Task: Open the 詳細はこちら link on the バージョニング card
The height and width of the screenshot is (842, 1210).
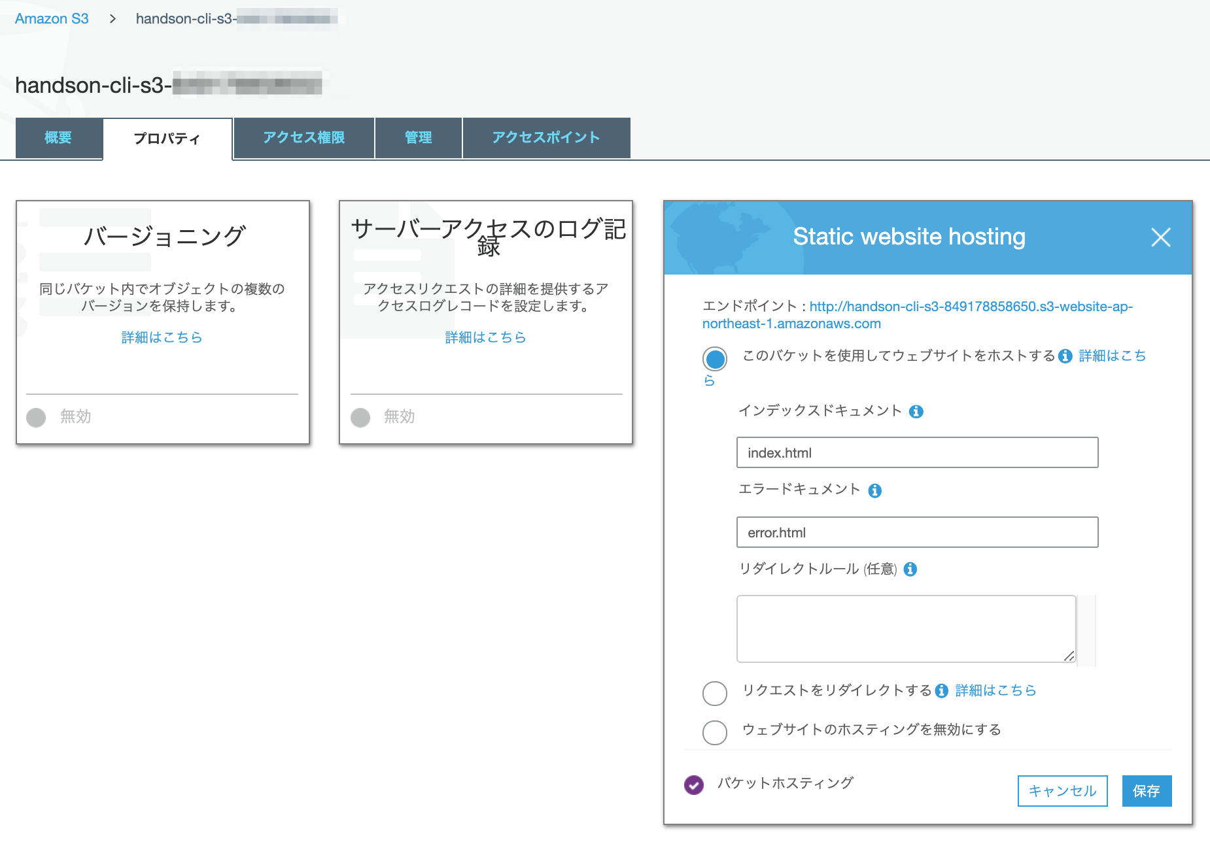Action: (x=162, y=337)
